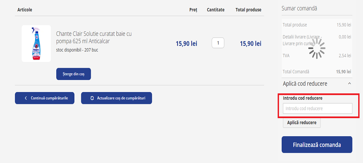The width and height of the screenshot is (363, 163).
Task: Collapse the discount section using the chevron arrow
Action: point(349,84)
